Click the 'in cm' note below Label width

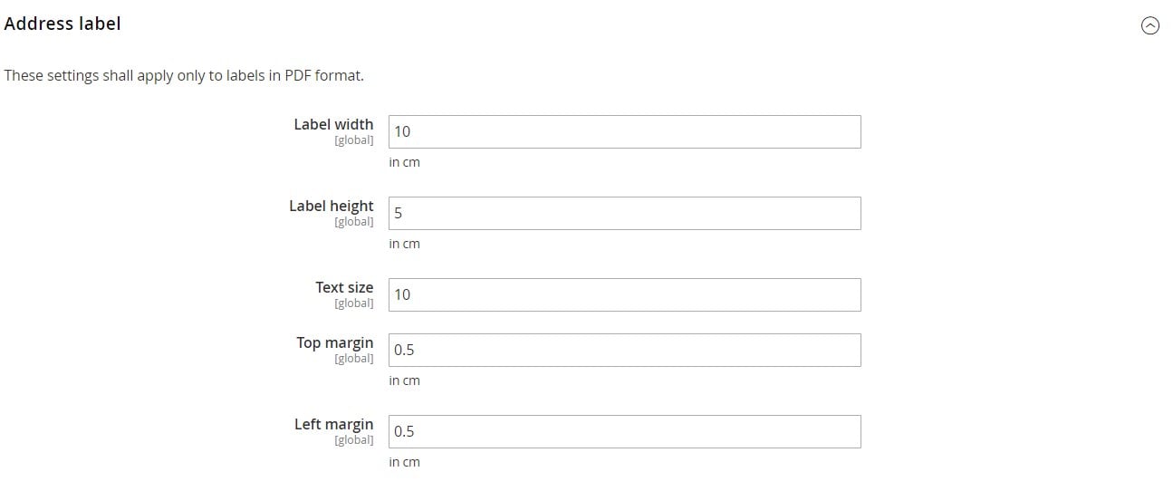click(405, 162)
